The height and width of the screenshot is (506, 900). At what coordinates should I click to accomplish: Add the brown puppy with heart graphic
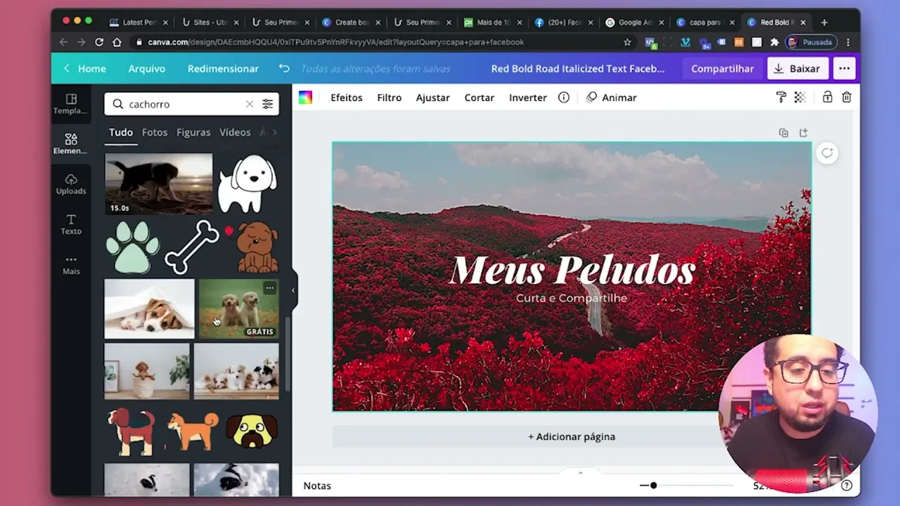[x=252, y=247]
